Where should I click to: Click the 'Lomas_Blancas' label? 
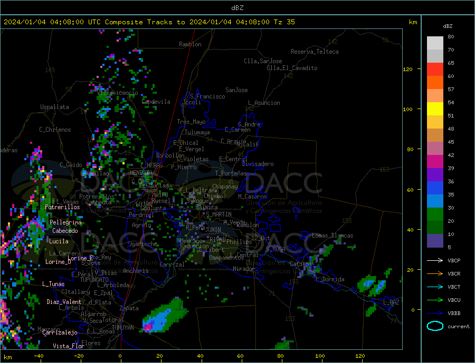(x=332, y=236)
